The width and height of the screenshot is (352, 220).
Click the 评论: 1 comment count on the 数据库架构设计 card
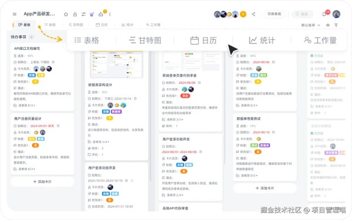pos(96,155)
